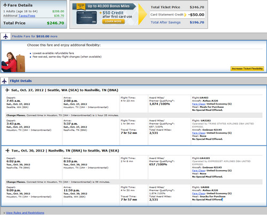267x215 pixels.
Task: Click the airplane icon in Flexible Fare header
Action: [6, 36]
